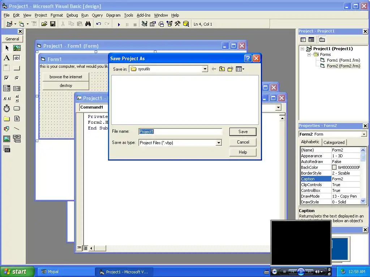Select the ComboBox control tool
This screenshot has height=277, width=370.
click(x=7, y=88)
